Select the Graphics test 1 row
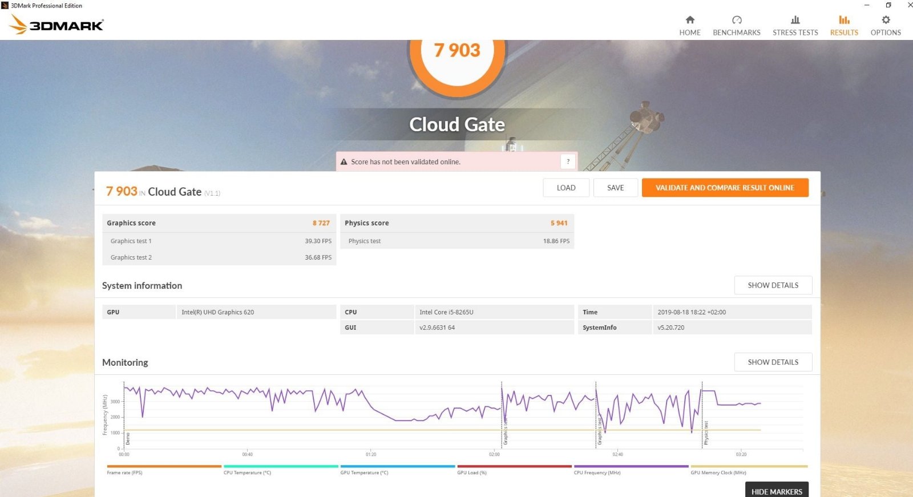Screen dimensions: 913x497 point(219,241)
